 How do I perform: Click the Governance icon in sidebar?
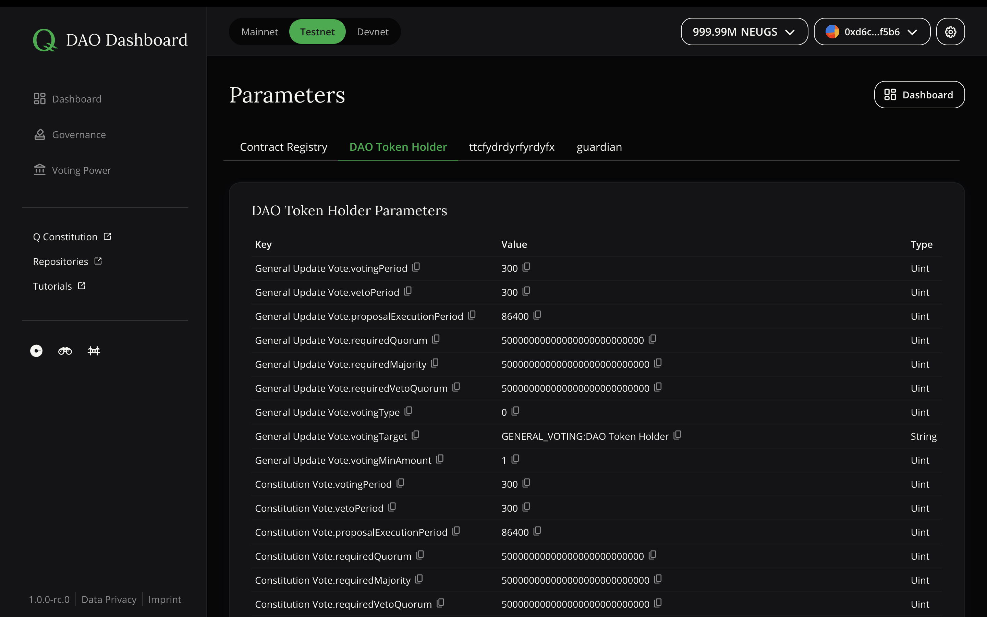click(39, 134)
